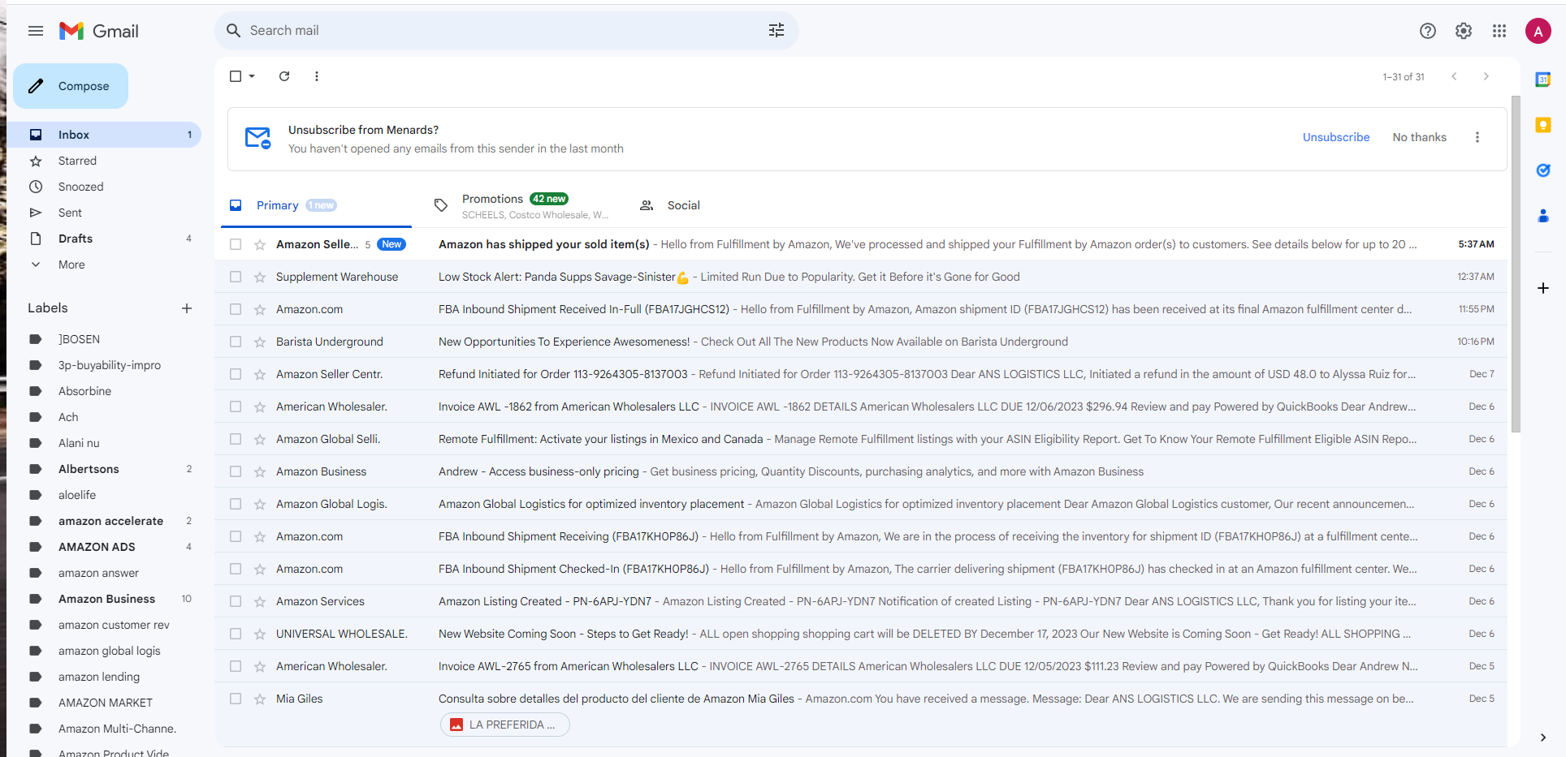This screenshot has height=757, width=1566.
Task: Tick the Mia Giles email checkbox
Action: (x=236, y=699)
